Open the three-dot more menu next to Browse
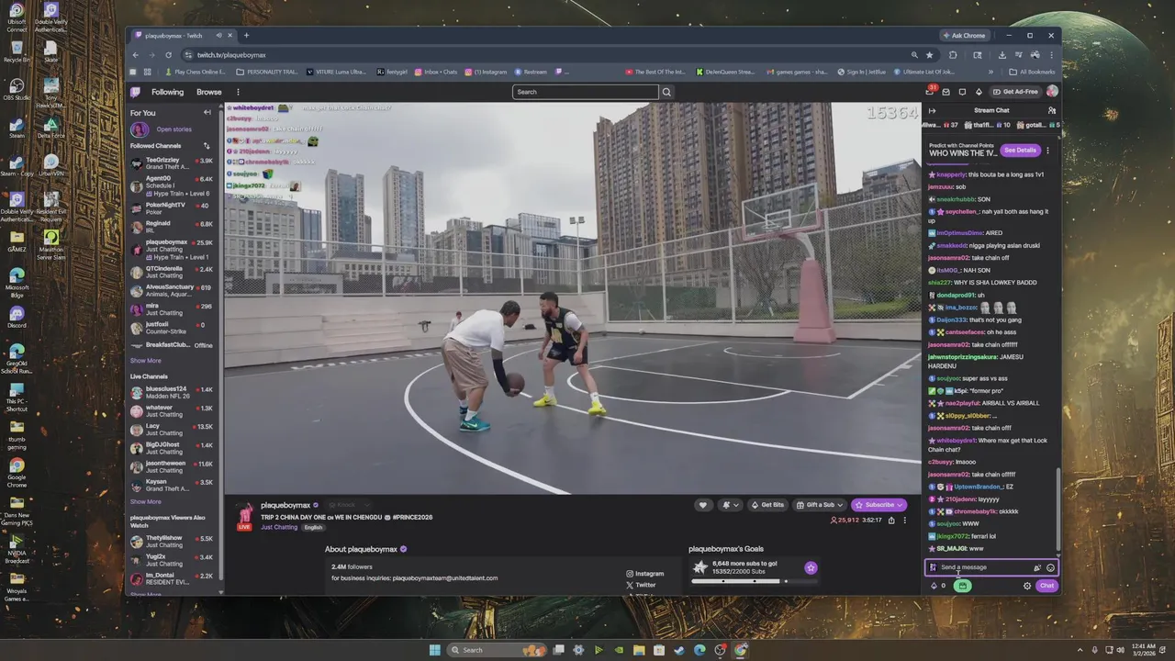The width and height of the screenshot is (1175, 661). [238, 92]
